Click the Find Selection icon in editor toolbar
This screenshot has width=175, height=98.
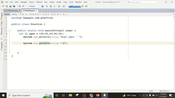tap(31, 14)
